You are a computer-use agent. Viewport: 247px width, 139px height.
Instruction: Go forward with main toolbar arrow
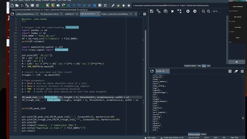(x=129, y=5)
